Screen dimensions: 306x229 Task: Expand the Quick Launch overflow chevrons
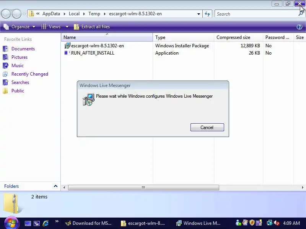pyautogui.click(x=57, y=221)
